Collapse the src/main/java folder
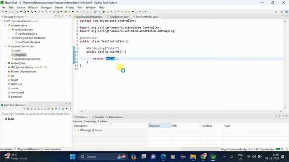The image size is (289, 162). [5, 25]
